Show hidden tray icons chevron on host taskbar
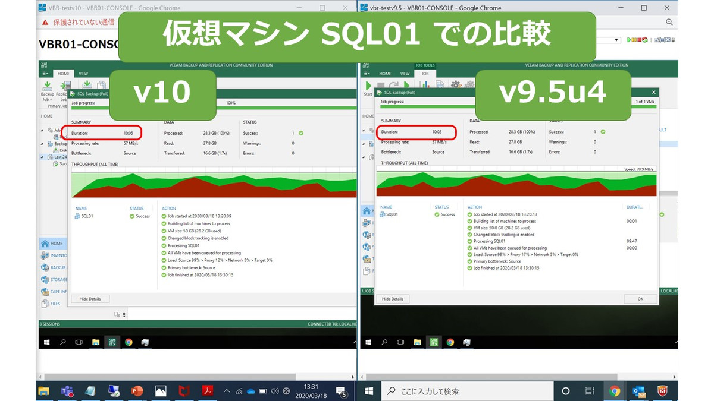The width and height of the screenshot is (714, 401). [x=226, y=391]
